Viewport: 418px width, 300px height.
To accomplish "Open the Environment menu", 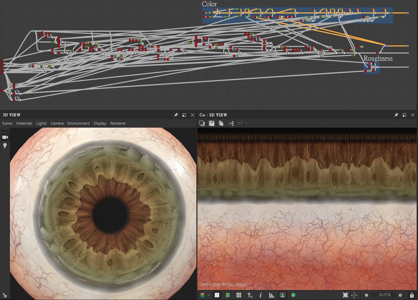I will click(78, 123).
